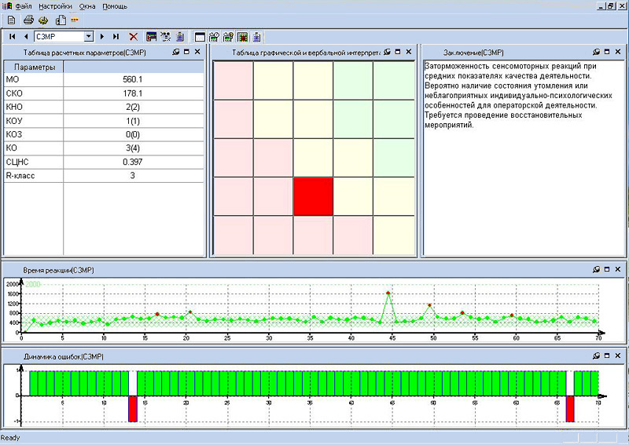Viewport: 629px width, 445px height.
Task: Open the Окна menu
Action: tap(87, 5)
